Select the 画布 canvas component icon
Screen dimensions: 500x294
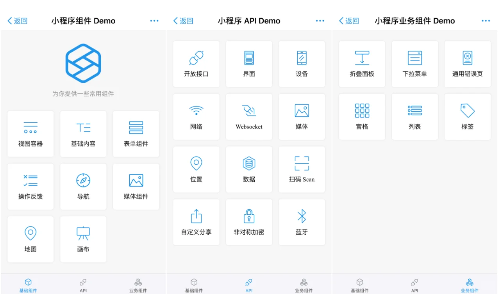tap(83, 239)
